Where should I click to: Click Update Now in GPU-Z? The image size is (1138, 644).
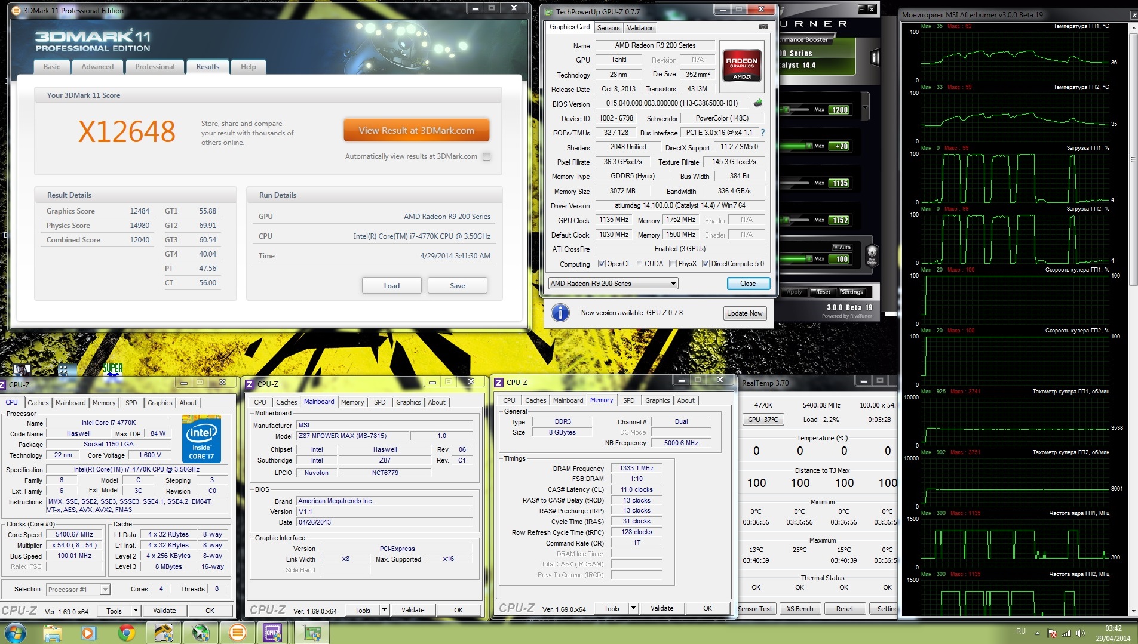[744, 313]
